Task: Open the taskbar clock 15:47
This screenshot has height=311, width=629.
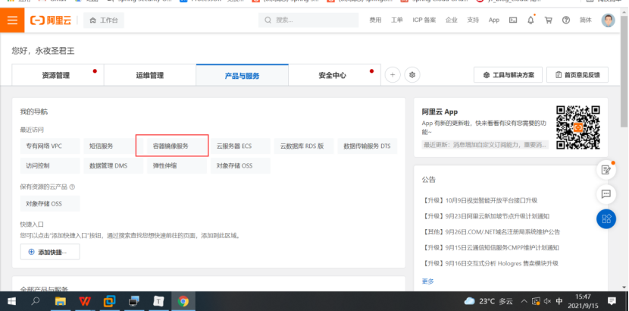Action: coord(583,301)
